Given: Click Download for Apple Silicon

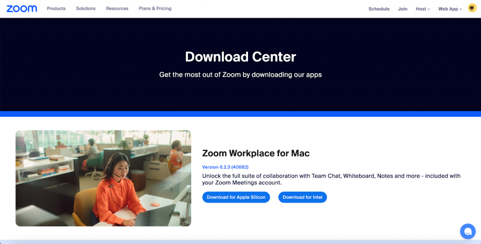Looking at the screenshot, I should tap(236, 197).
